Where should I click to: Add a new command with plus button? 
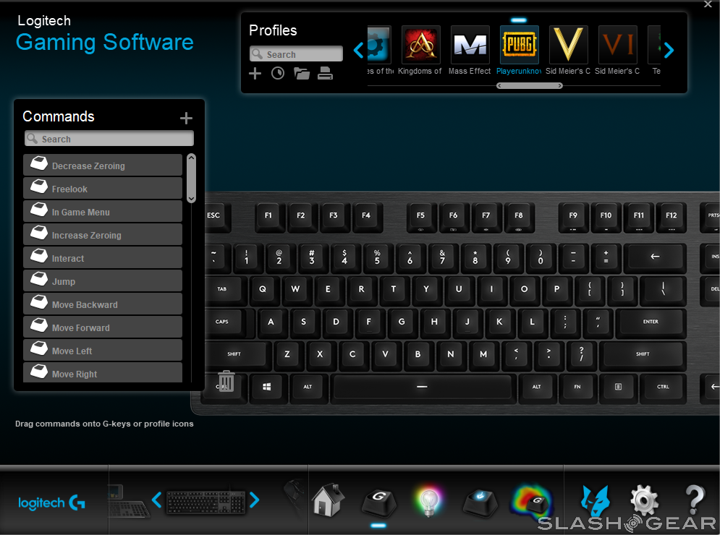(186, 119)
